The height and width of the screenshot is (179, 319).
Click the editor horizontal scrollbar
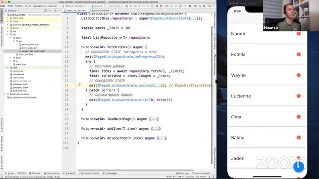pos(136,170)
